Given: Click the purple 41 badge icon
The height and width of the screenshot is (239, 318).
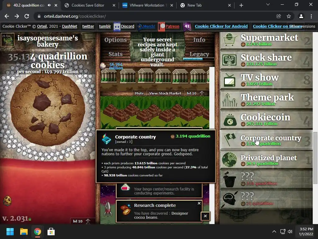Looking at the screenshot, I should point(187,26).
